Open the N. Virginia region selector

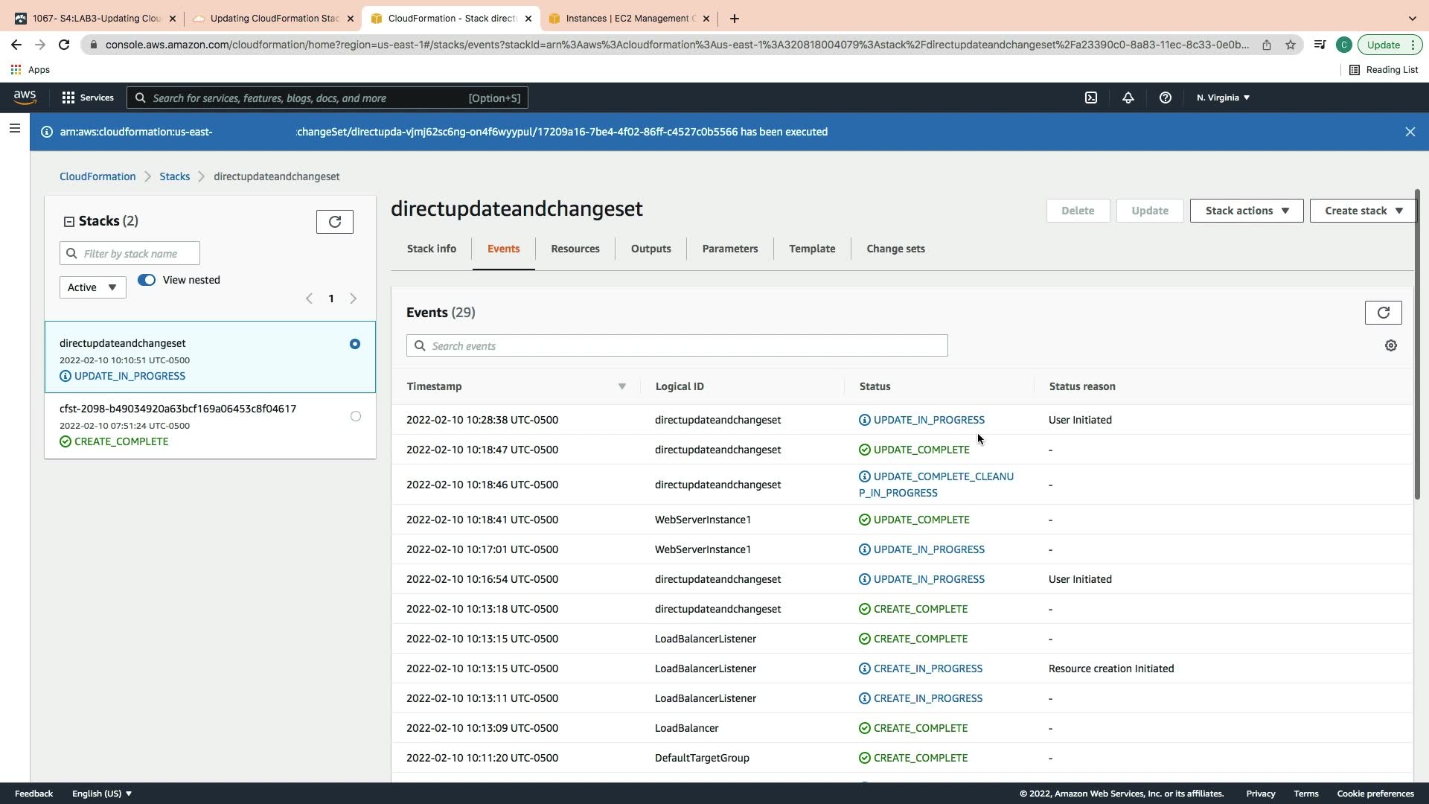point(1223,98)
